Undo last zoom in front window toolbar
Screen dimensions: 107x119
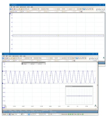83,58
